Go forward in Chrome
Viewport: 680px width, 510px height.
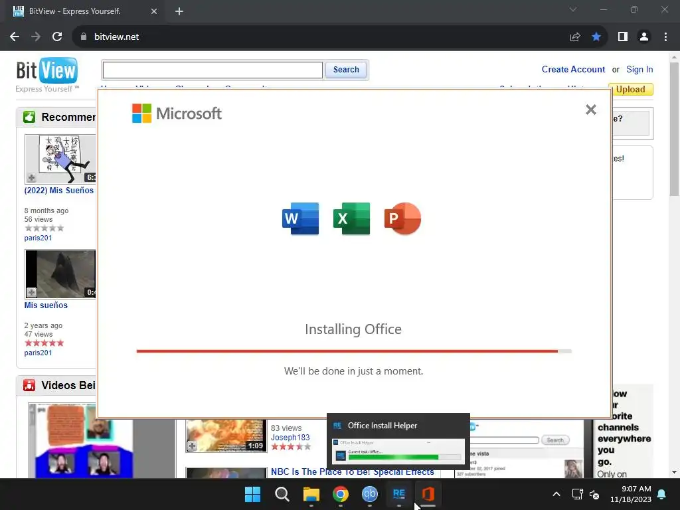(x=36, y=37)
